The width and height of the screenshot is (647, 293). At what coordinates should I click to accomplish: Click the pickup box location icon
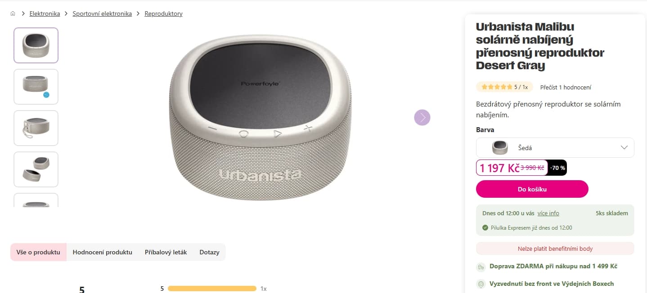481,284
